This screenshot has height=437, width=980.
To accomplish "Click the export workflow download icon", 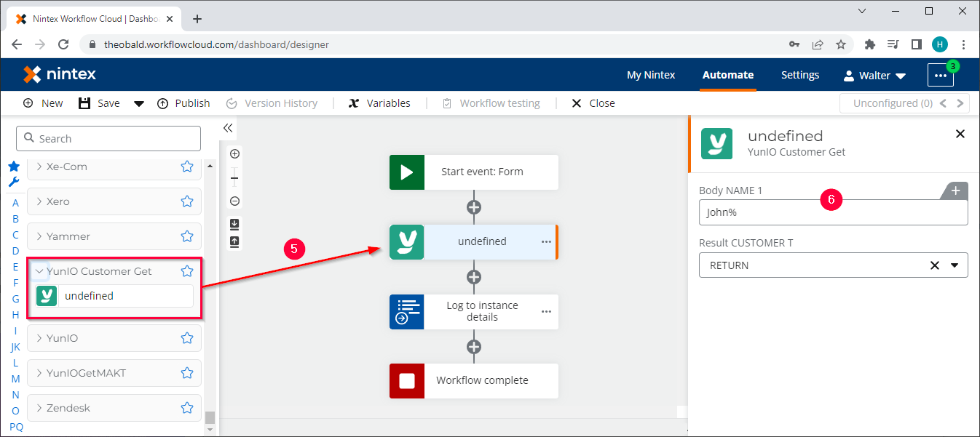I will tap(234, 224).
